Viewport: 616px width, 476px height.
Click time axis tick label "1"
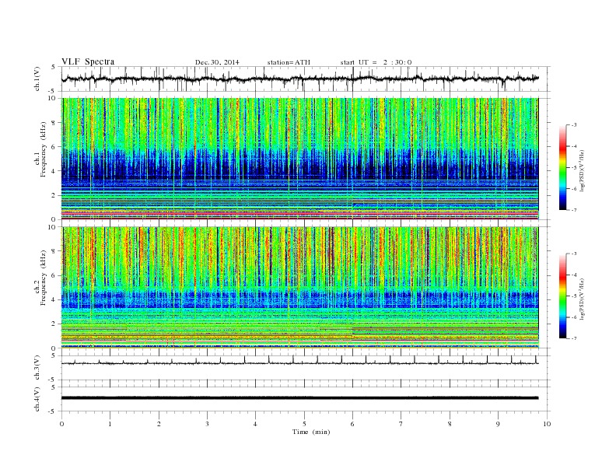(110, 424)
